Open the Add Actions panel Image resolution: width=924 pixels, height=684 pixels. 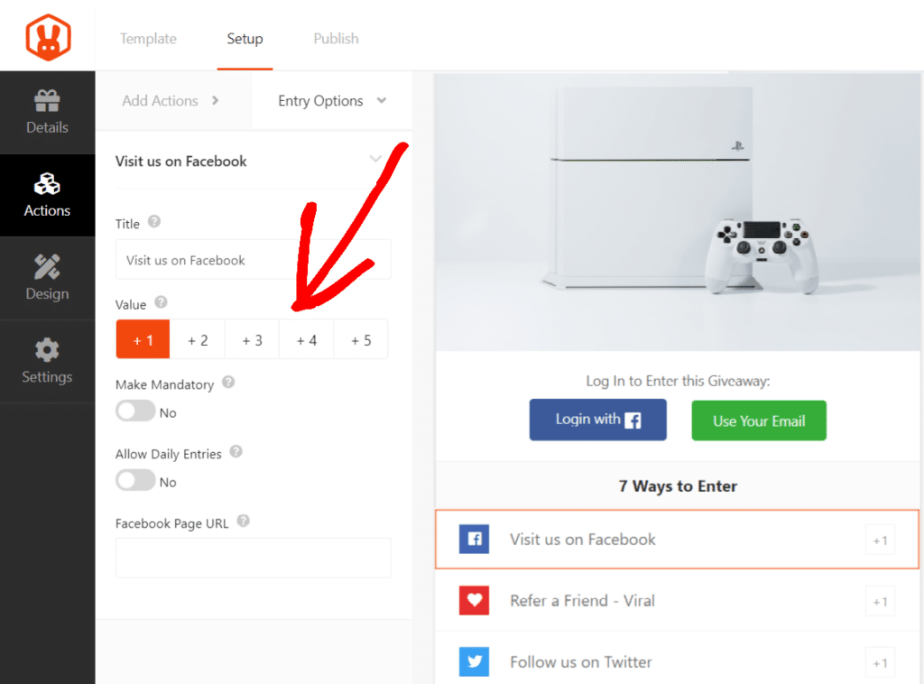pyautogui.click(x=171, y=101)
